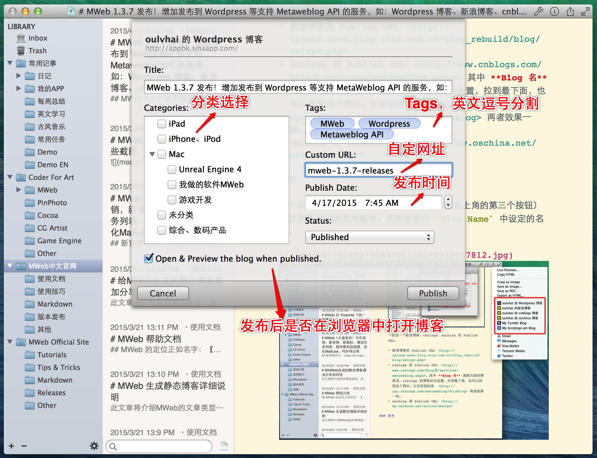Click the magnifier icon in search field
This screenshot has width=597, height=458.
(x=113, y=447)
